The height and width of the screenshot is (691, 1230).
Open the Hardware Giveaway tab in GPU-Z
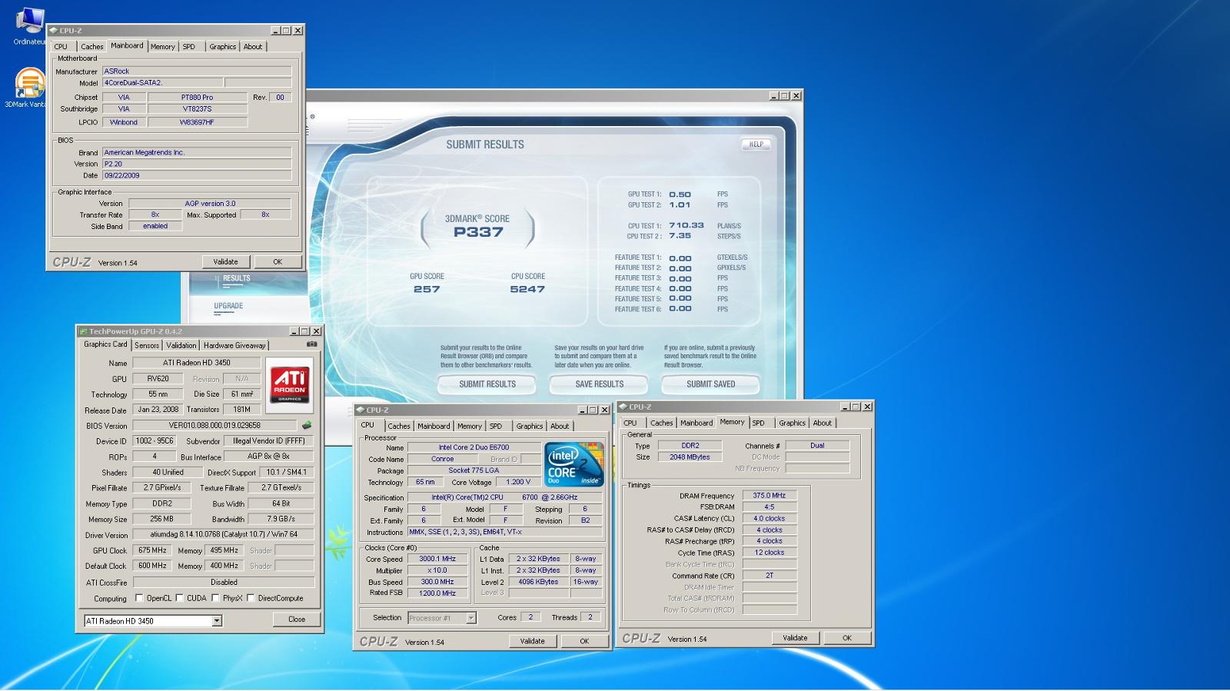[x=234, y=346]
